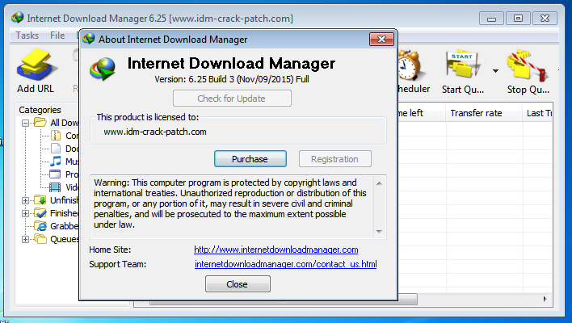Expand the Unfinished tree node
The height and width of the screenshot is (323, 572).
coord(25,200)
